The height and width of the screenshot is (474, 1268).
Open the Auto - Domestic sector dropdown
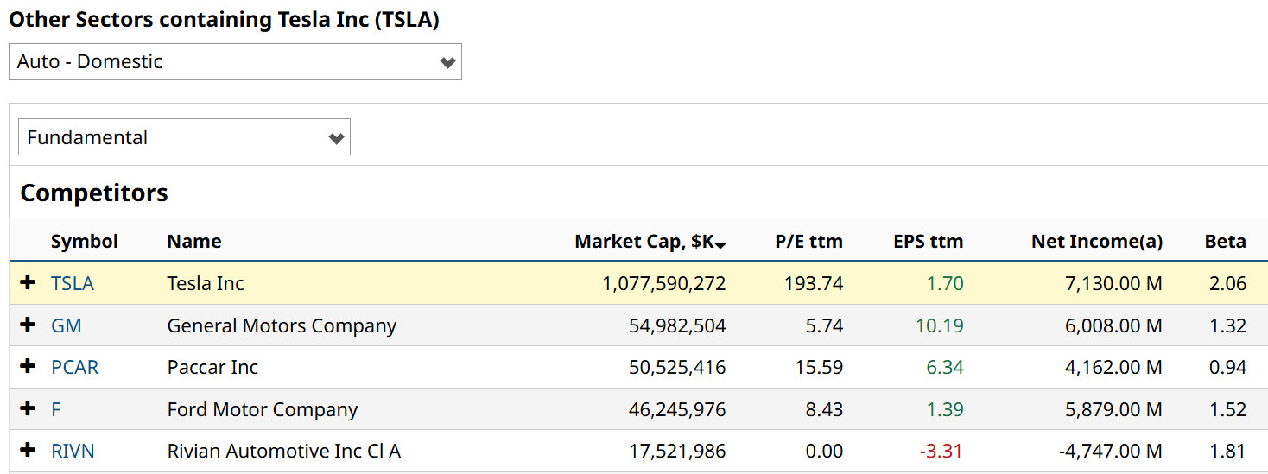coord(235,62)
